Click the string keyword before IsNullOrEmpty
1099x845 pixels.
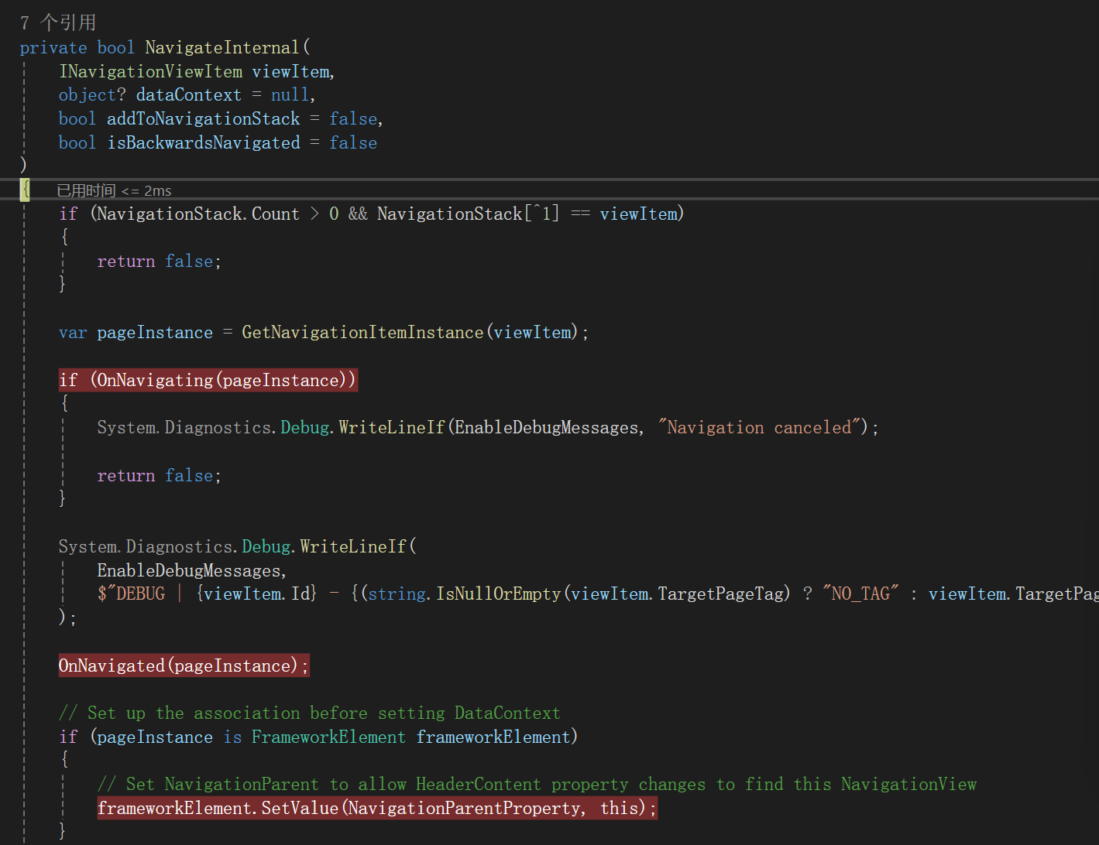[397, 594]
